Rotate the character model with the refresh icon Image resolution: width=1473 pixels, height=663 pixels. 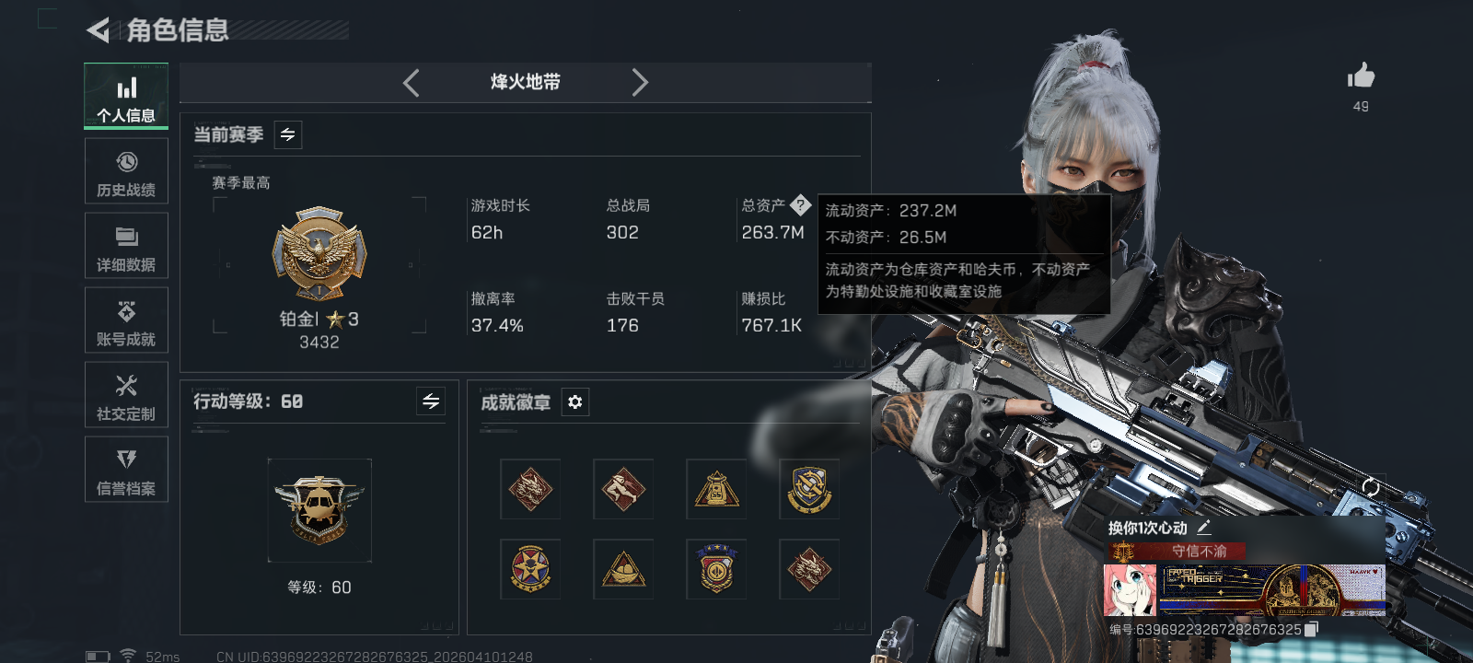point(1370,487)
